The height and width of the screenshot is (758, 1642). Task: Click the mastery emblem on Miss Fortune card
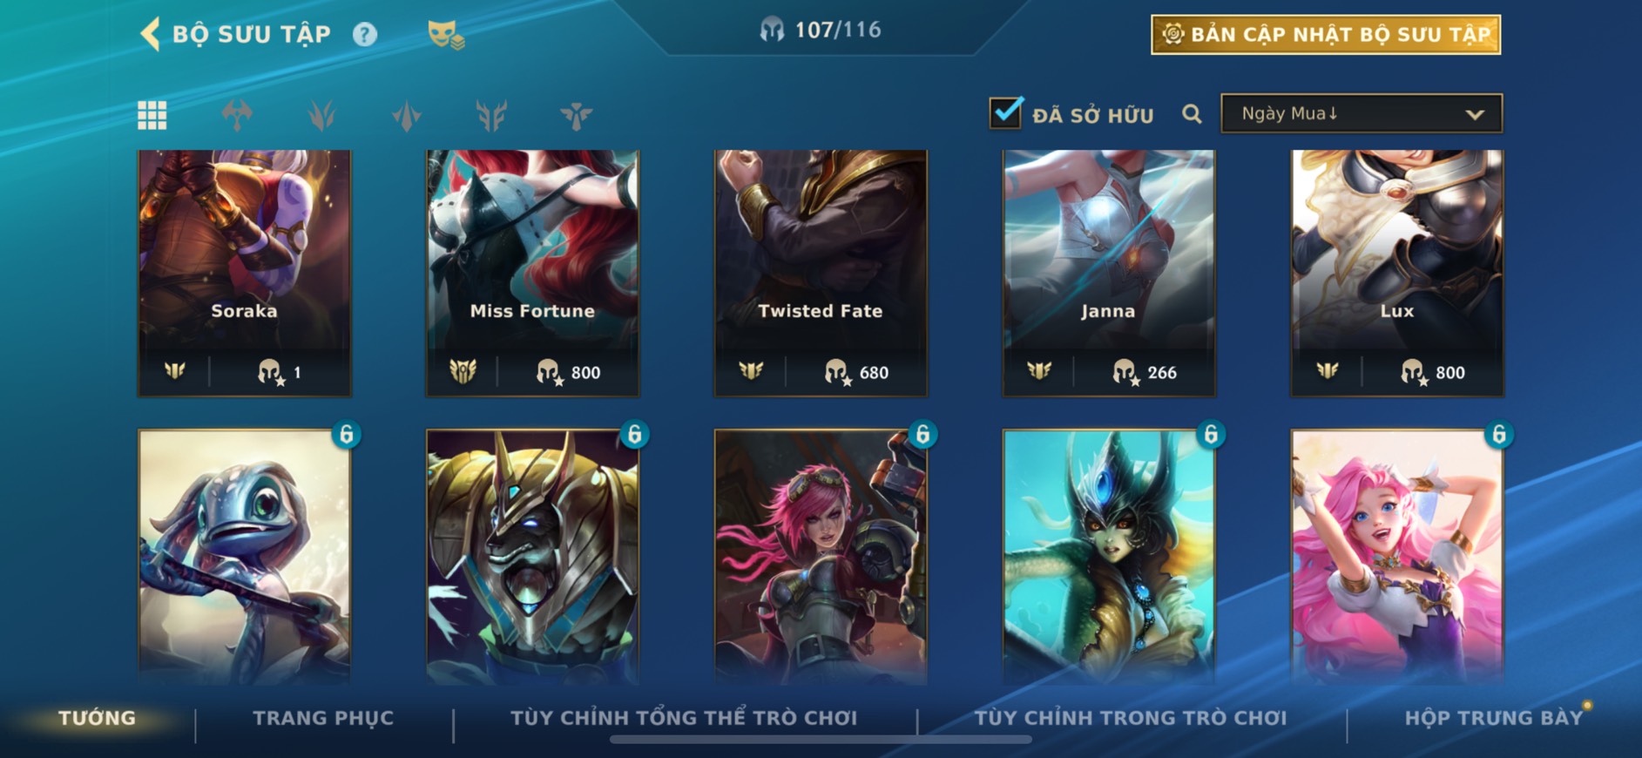click(x=463, y=372)
